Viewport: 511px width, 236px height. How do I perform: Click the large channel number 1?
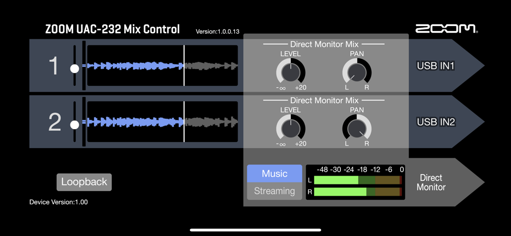click(x=53, y=65)
